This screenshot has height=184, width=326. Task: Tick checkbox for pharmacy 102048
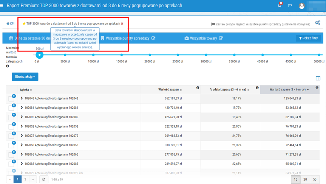point(11,99)
